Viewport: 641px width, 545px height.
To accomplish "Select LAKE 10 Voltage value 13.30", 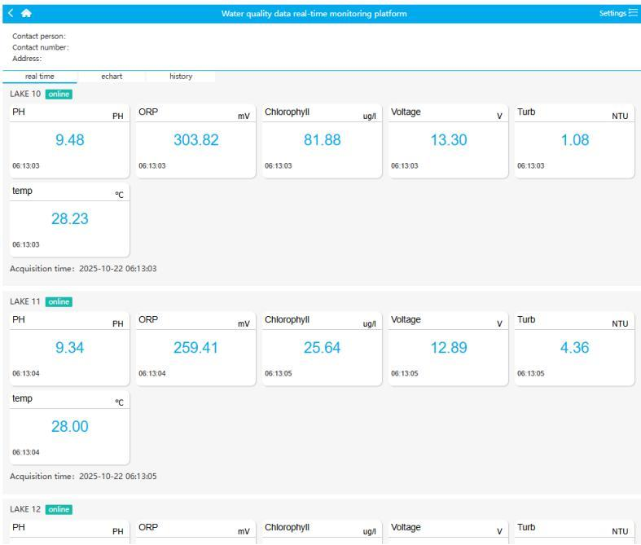I will [x=449, y=140].
